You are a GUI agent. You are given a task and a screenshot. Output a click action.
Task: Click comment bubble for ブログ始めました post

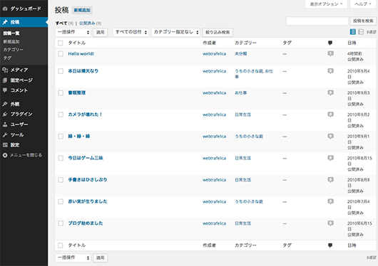(x=330, y=223)
